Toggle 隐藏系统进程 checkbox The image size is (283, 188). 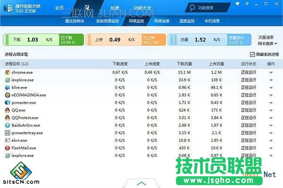pyautogui.click(x=252, y=54)
